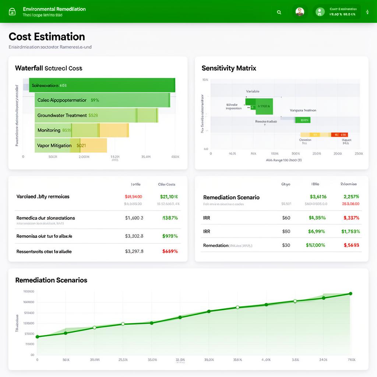Click the large green block in Sensitivity Matrix
The image size is (377, 377).
264,106
